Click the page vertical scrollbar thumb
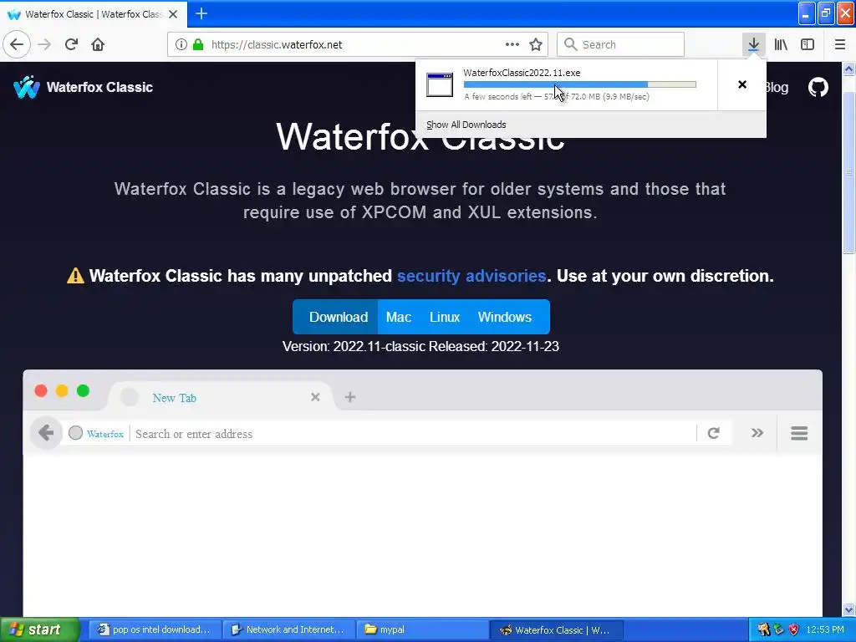The width and height of the screenshot is (856, 642). point(848,172)
